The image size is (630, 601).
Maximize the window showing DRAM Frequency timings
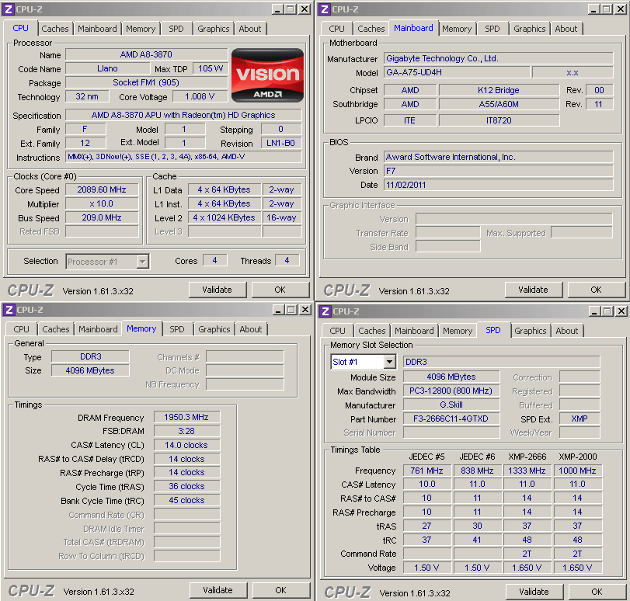tap(291, 310)
